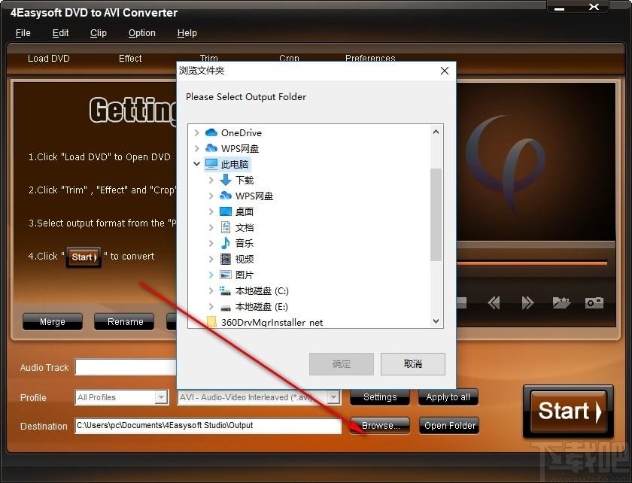Open the AVI format dropdown

click(x=333, y=397)
